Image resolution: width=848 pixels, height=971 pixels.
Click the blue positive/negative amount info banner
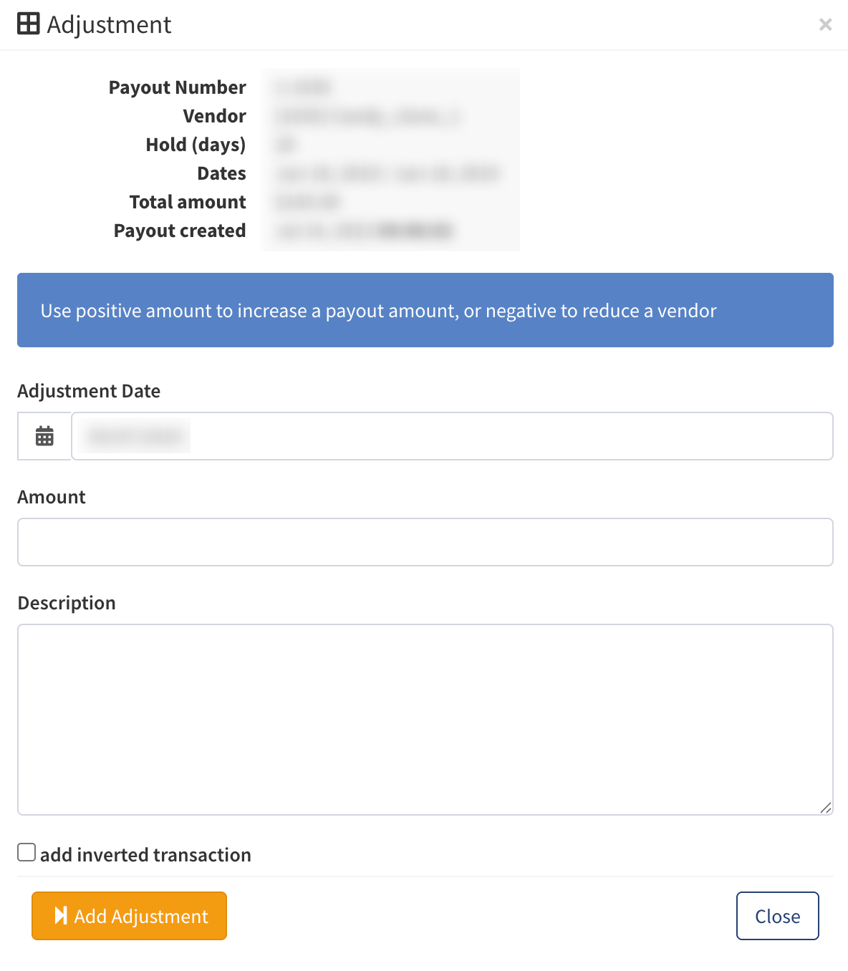pyautogui.click(x=425, y=310)
